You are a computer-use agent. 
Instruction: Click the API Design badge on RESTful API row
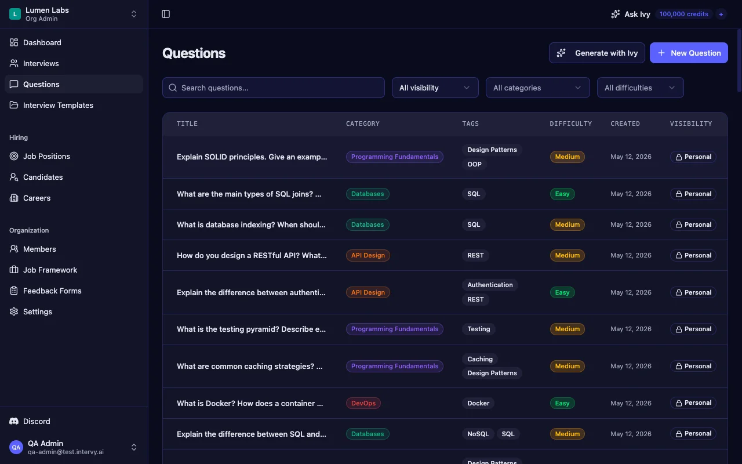(368, 255)
